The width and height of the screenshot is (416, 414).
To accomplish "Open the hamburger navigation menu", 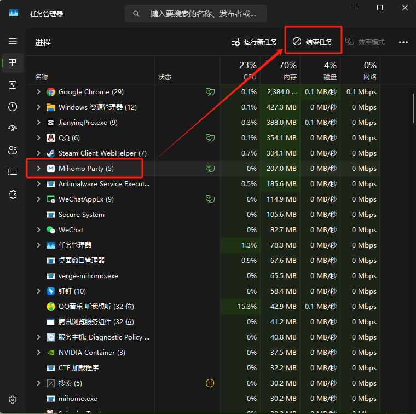I will coord(13,41).
